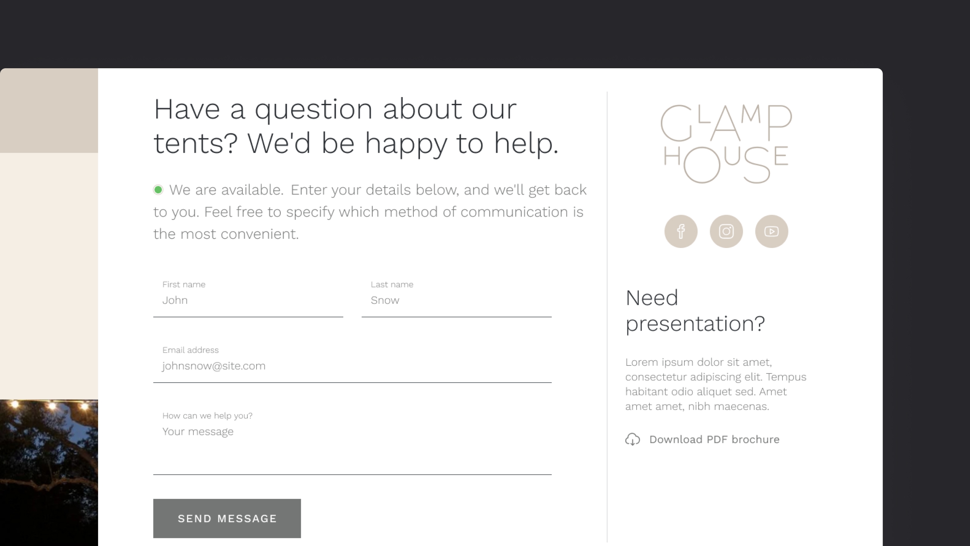Image resolution: width=970 pixels, height=546 pixels.
Task: Open the Facebook social icon
Action: point(681,231)
